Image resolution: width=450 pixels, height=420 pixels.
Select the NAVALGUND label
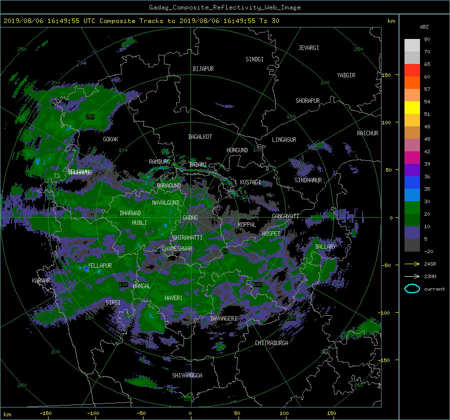coord(165,203)
